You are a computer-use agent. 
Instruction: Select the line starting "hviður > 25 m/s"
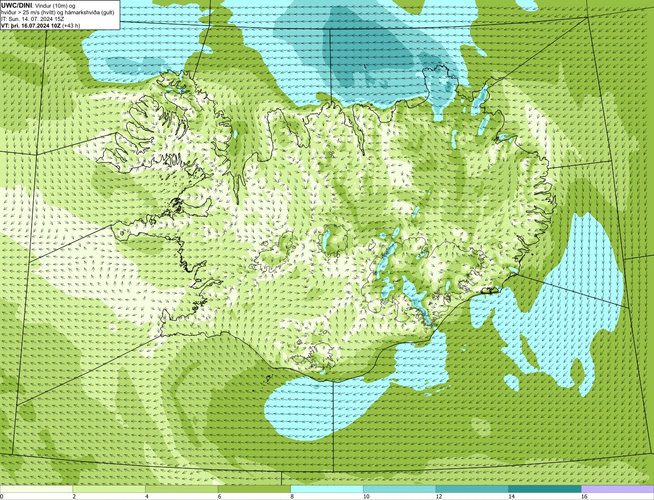[x=58, y=12]
